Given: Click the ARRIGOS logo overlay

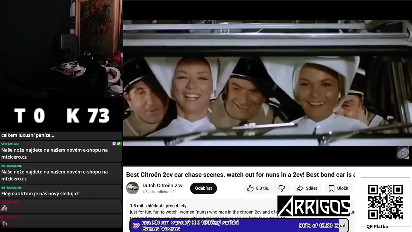Looking at the screenshot, I should point(314,206).
